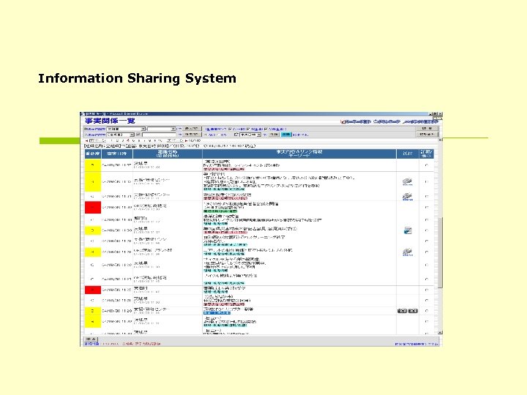Sort by 重要度 column header
527x395 pixels.
(93, 154)
